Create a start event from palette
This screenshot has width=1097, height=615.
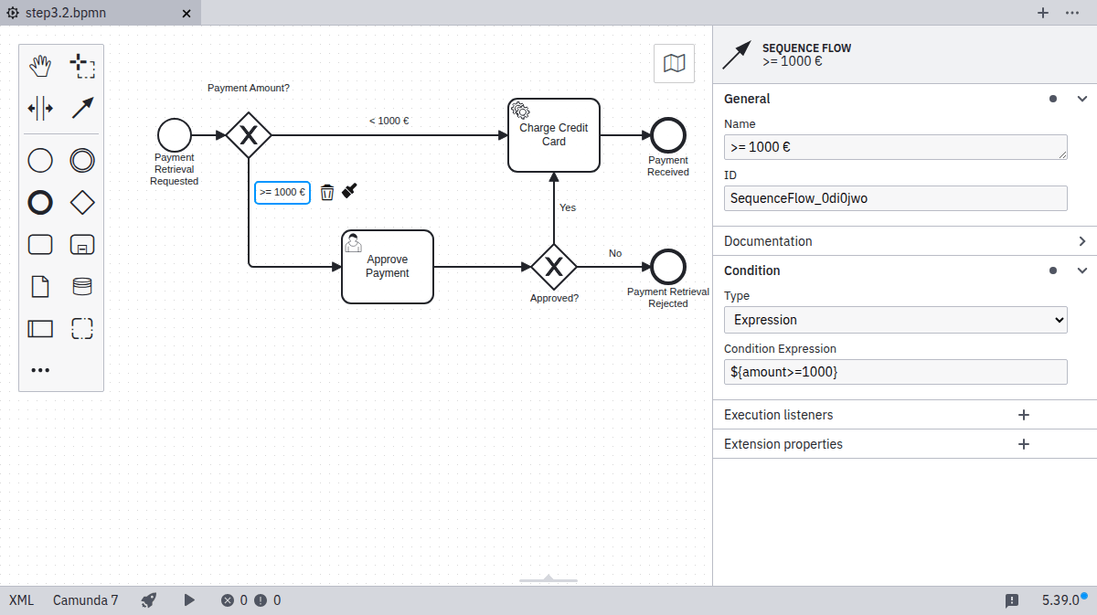40,161
